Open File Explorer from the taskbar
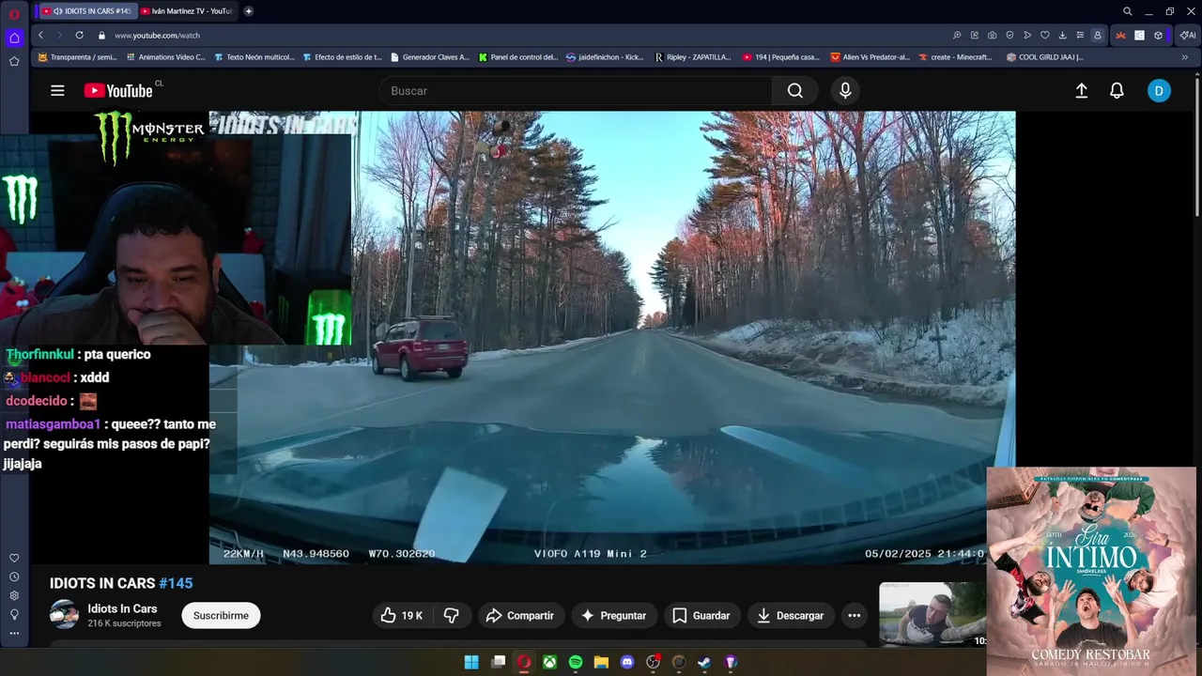This screenshot has width=1202, height=676. [601, 662]
